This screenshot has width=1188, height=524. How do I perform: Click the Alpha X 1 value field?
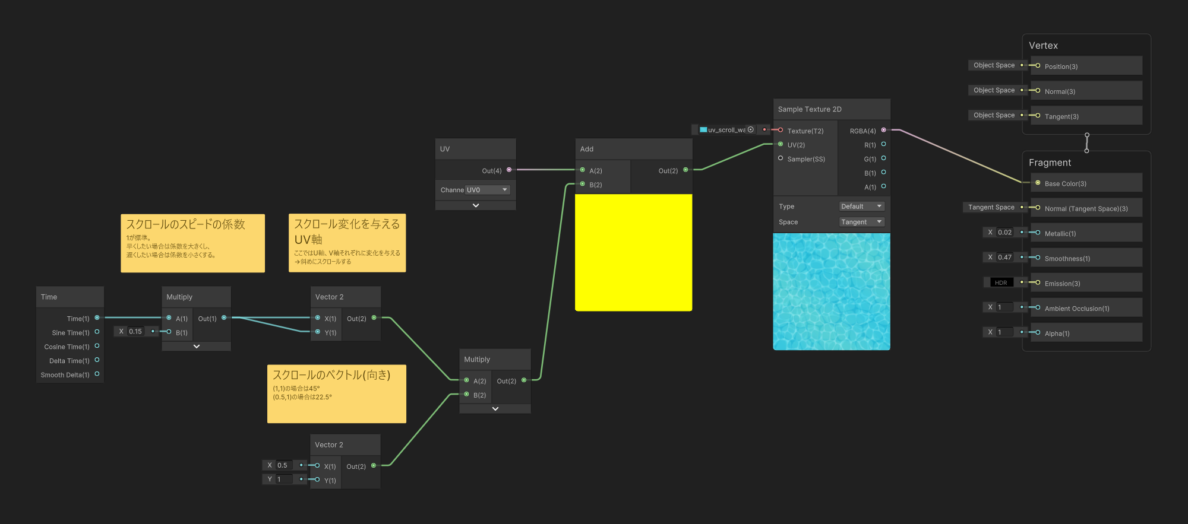click(x=1005, y=332)
